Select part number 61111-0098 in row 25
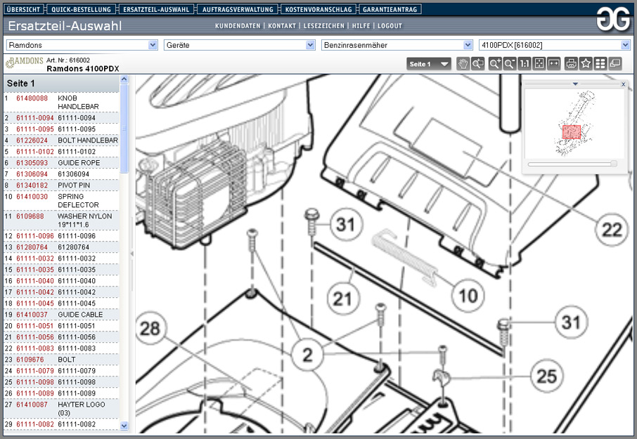Image resolution: width=637 pixels, height=439 pixels. pos(35,382)
